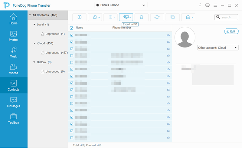Open the Other account: iCloud dropdown
Image resolution: width=242 pixels, height=148 pixels.
click(x=218, y=48)
